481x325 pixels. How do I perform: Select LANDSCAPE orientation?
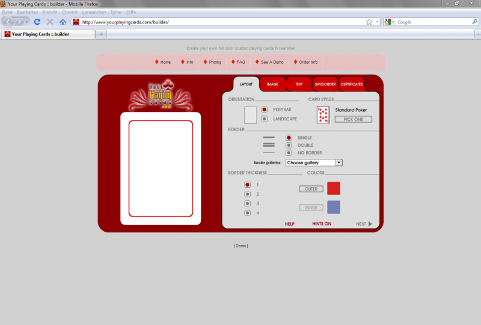click(x=265, y=119)
